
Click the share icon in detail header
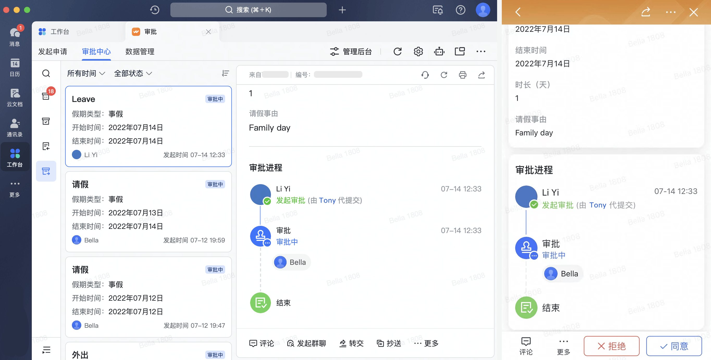[x=481, y=75]
